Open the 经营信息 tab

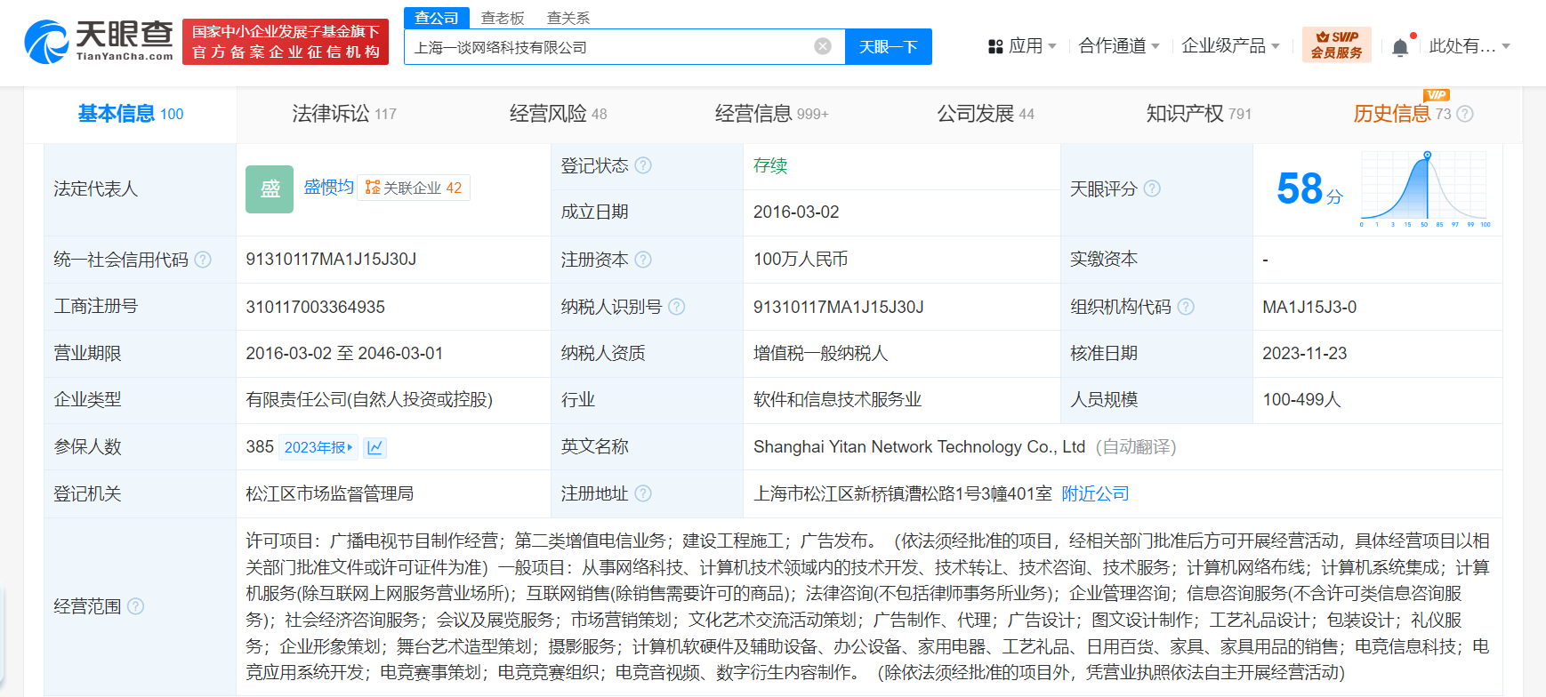(x=771, y=114)
